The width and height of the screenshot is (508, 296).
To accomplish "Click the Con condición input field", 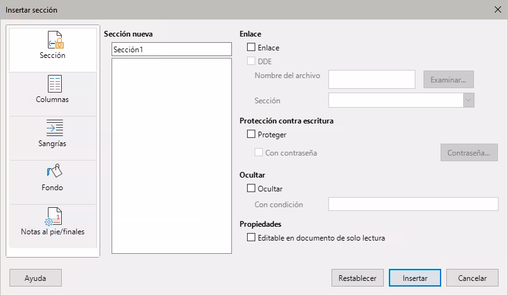I will pyautogui.click(x=413, y=204).
